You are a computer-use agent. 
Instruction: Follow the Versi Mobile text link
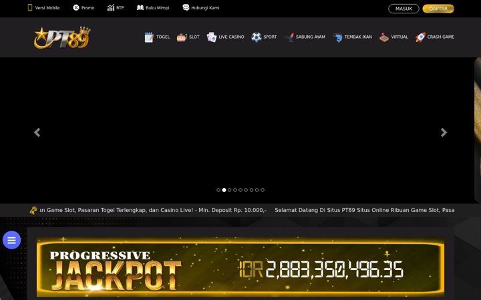tap(47, 8)
